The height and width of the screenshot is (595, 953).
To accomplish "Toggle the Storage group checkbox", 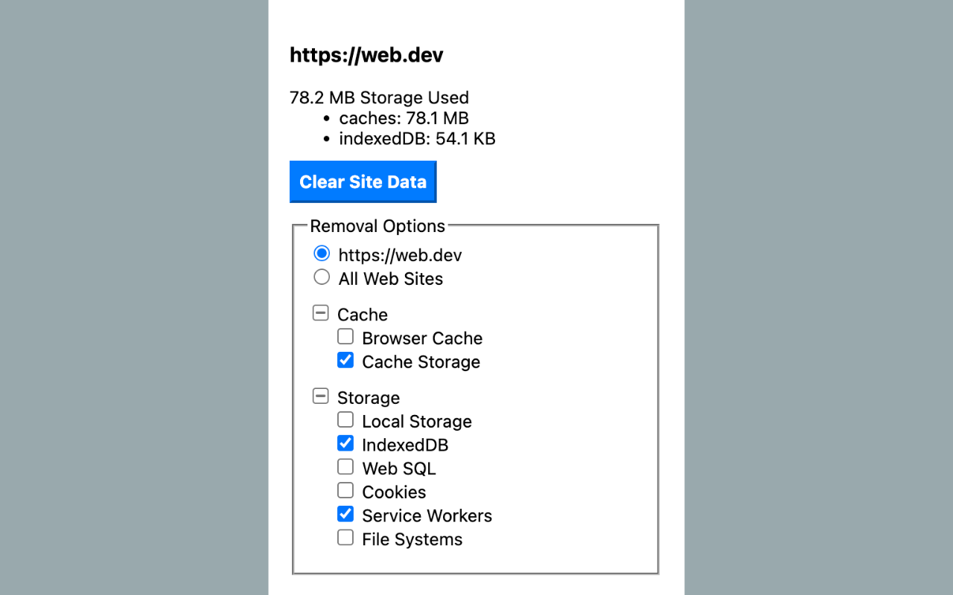I will (320, 396).
